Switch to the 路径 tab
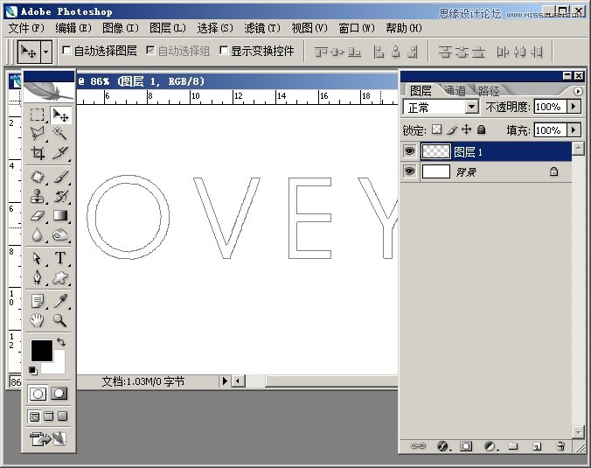Screen dimensions: 591x468 tap(489, 90)
